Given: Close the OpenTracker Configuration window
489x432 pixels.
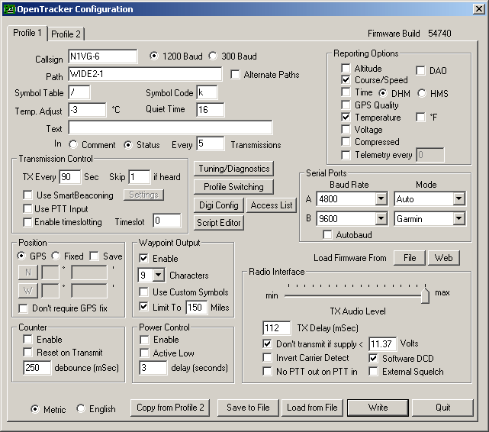Looking at the screenshot, I should point(479,9).
